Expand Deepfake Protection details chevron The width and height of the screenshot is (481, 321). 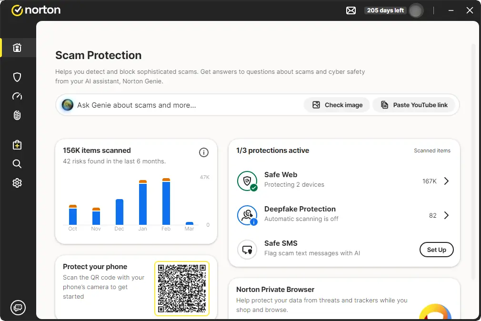pos(447,215)
